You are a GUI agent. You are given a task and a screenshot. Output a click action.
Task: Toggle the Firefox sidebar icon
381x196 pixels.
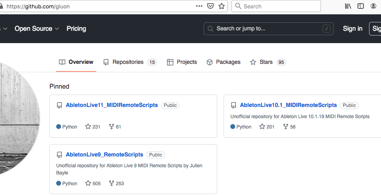click(x=361, y=6)
